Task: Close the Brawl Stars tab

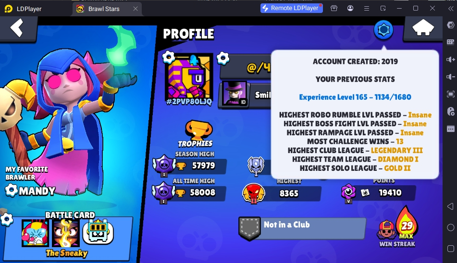Action: point(136,9)
